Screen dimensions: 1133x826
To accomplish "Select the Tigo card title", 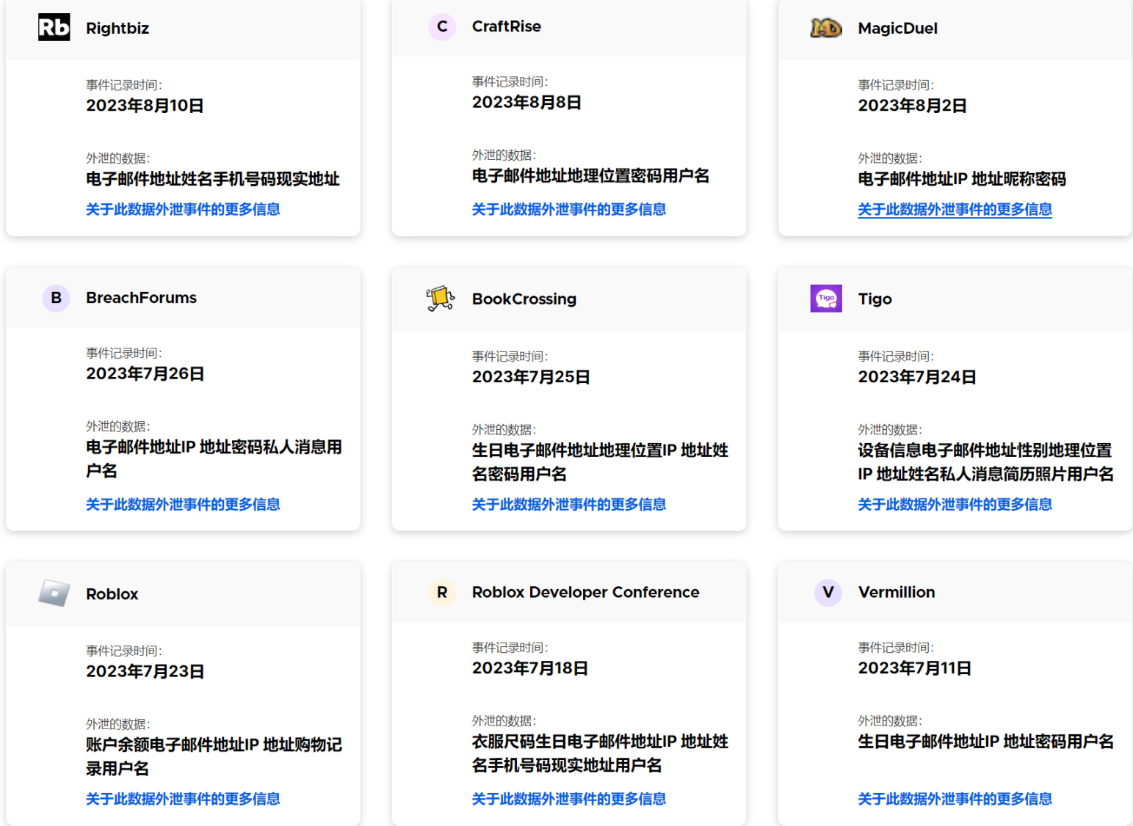I will pos(875,299).
